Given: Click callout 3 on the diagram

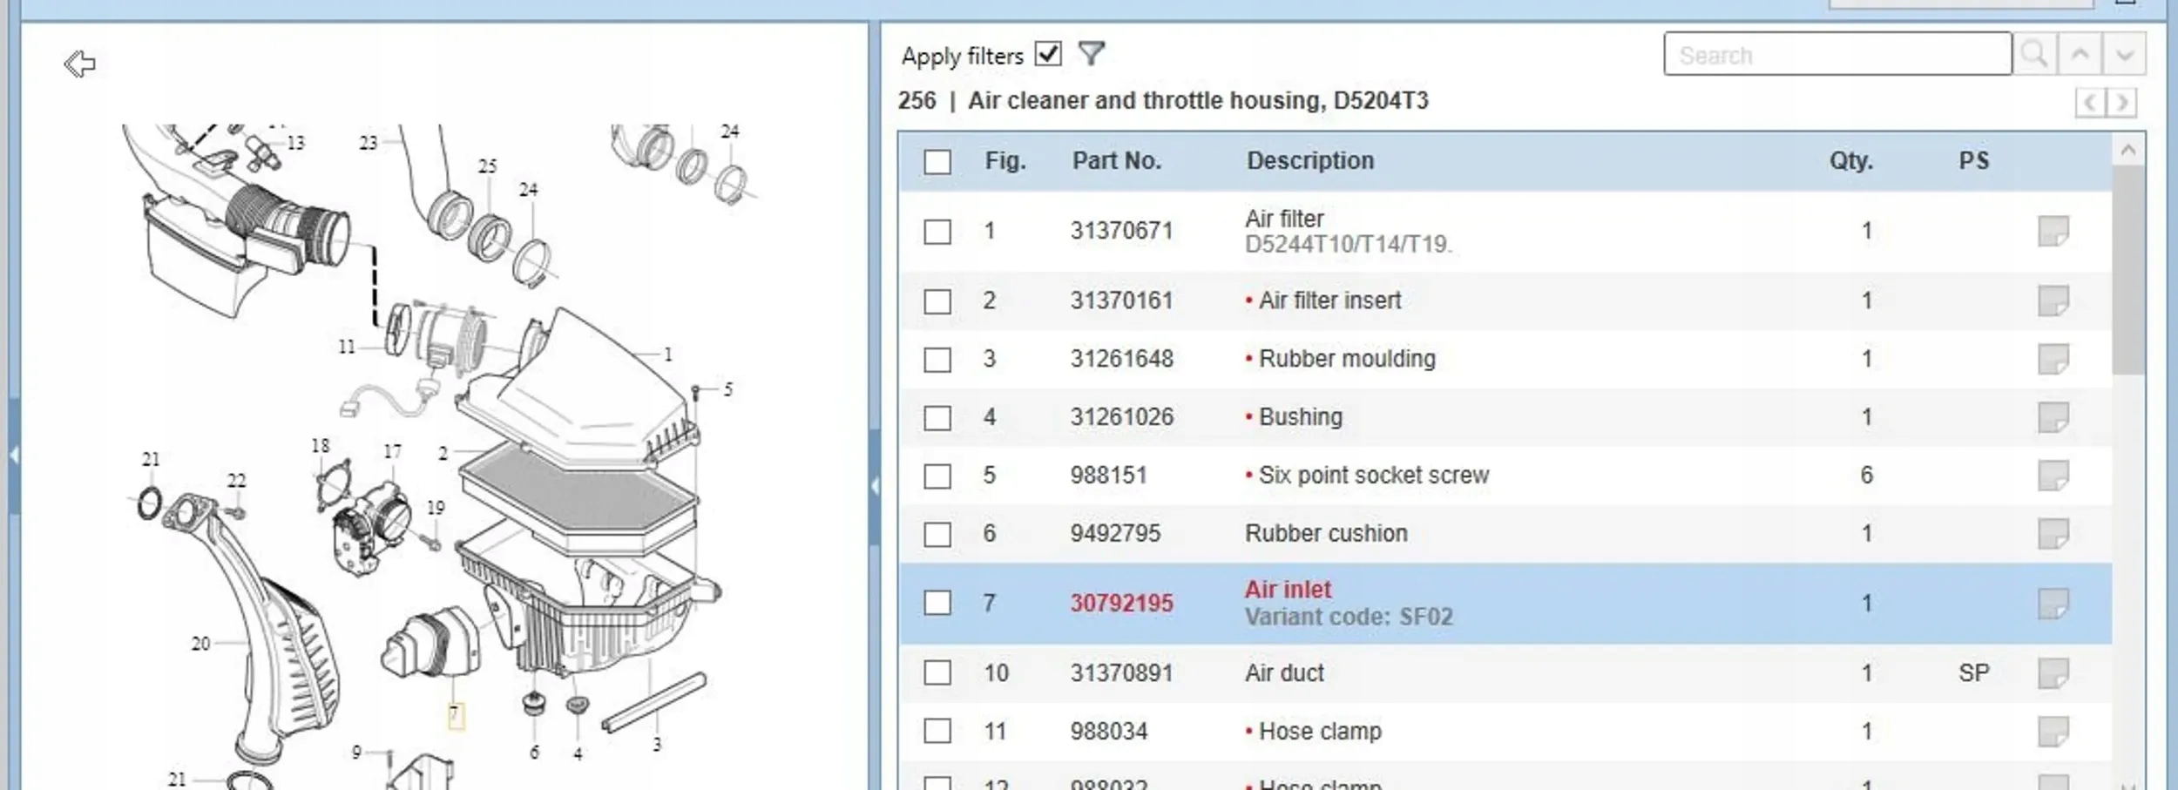Looking at the screenshot, I should [x=657, y=745].
